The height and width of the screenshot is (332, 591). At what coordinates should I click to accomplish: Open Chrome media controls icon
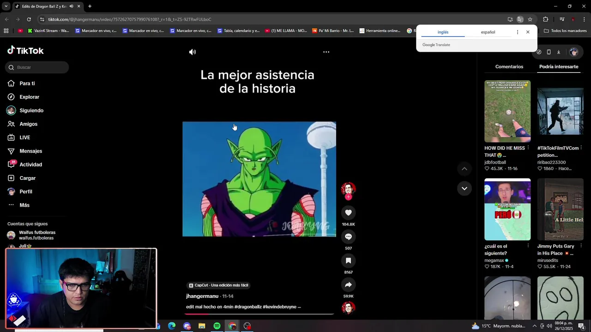coord(562,19)
